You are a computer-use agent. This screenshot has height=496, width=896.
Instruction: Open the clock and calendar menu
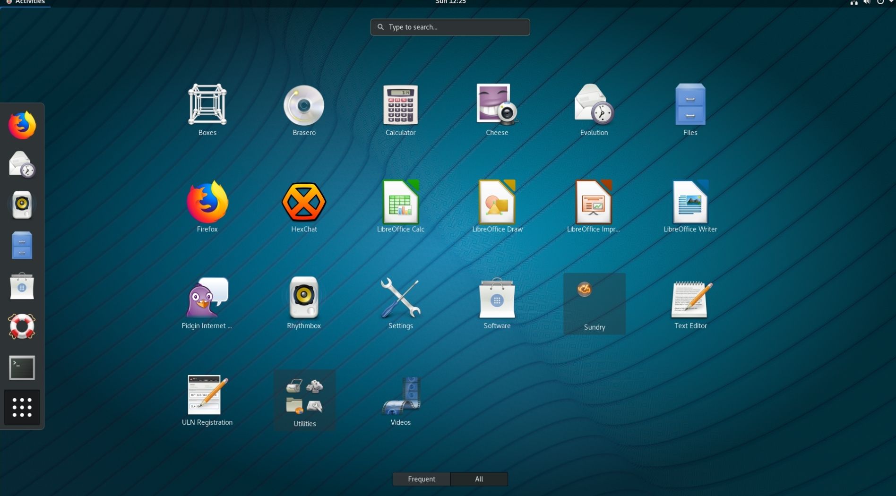450,2
